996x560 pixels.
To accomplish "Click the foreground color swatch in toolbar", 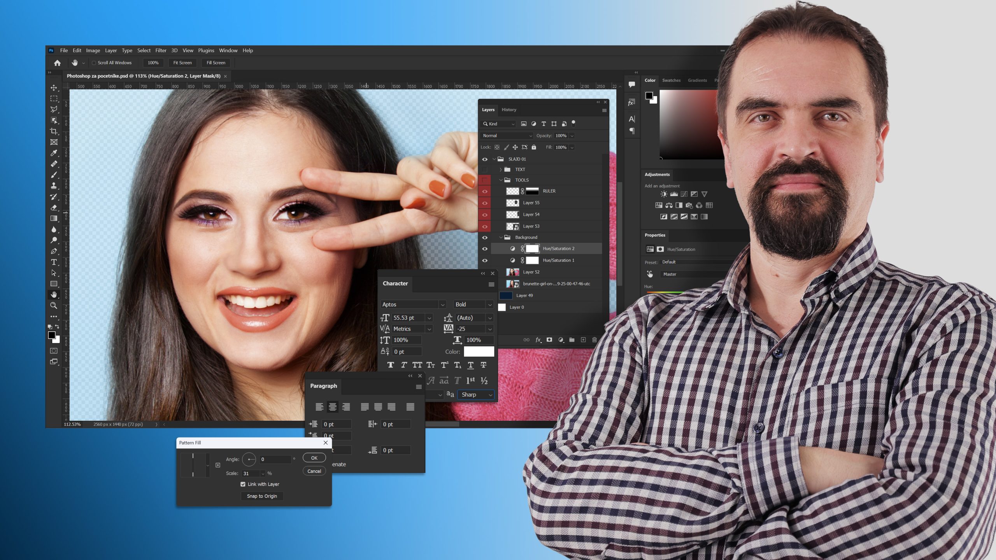I will pos(52,335).
